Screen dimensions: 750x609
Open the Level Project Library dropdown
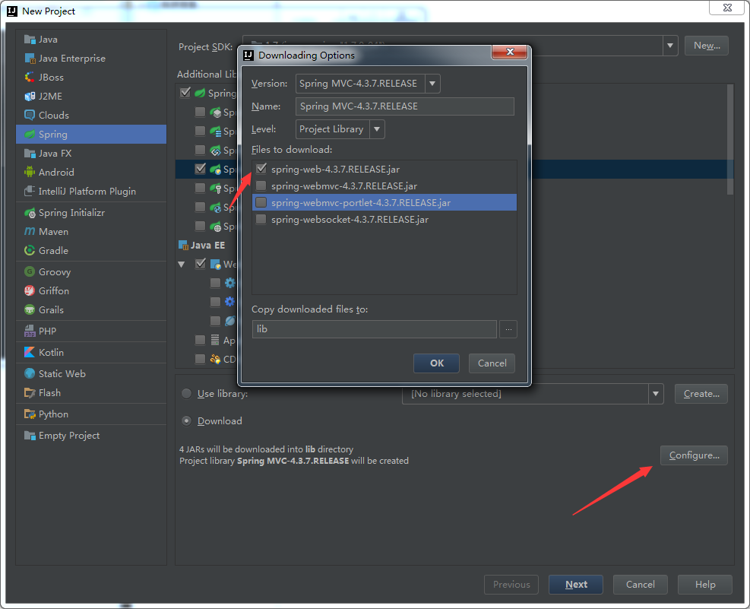377,129
